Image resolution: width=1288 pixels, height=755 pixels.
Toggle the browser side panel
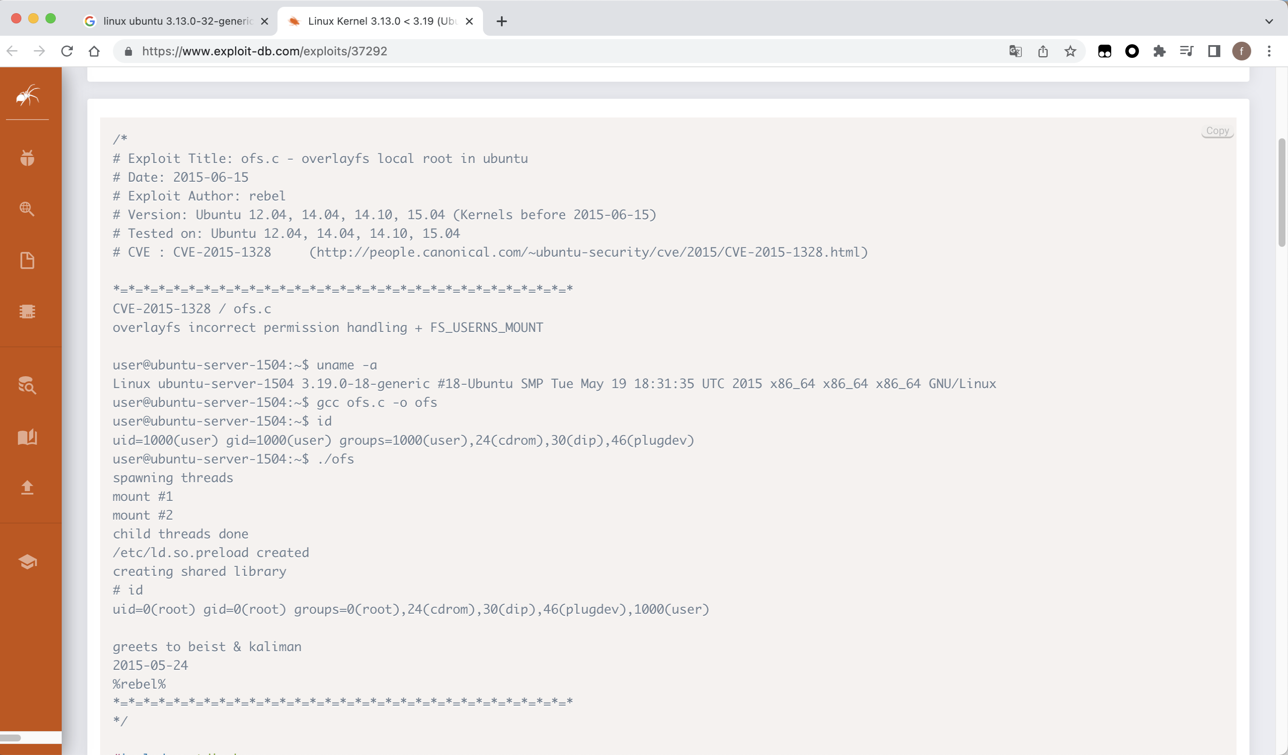click(x=1214, y=51)
